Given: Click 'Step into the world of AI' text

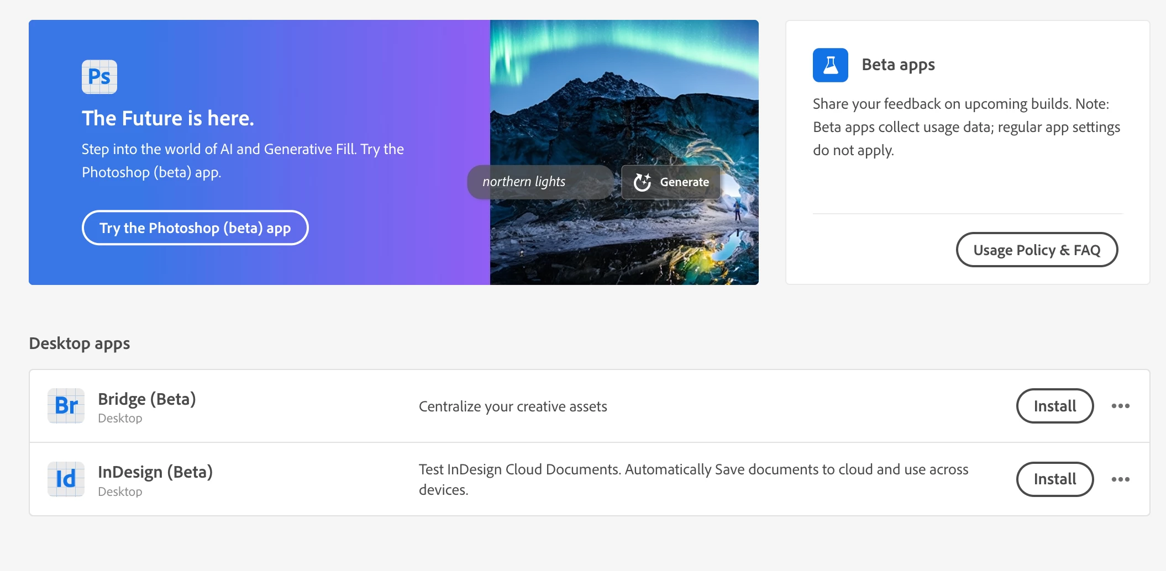Looking at the screenshot, I should [x=243, y=161].
